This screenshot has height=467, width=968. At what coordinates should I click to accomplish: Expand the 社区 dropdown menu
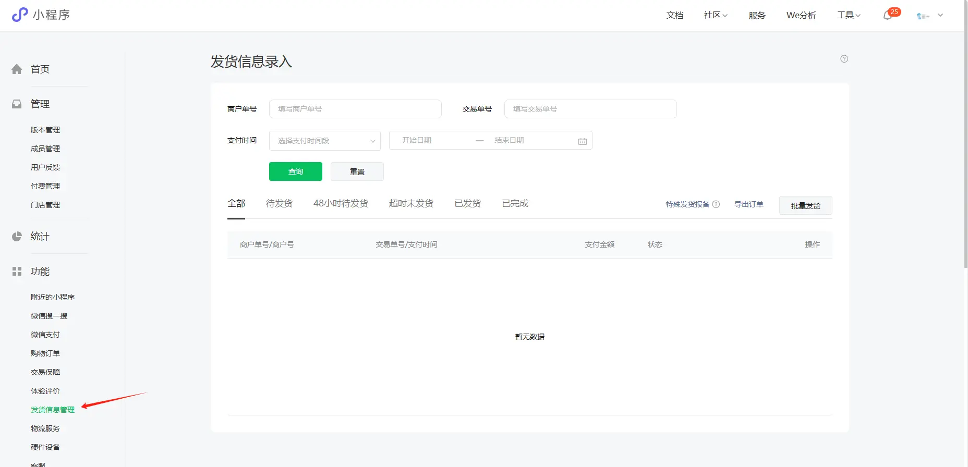point(716,16)
